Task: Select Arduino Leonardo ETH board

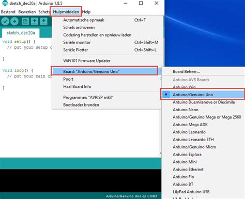Action: 203,140
